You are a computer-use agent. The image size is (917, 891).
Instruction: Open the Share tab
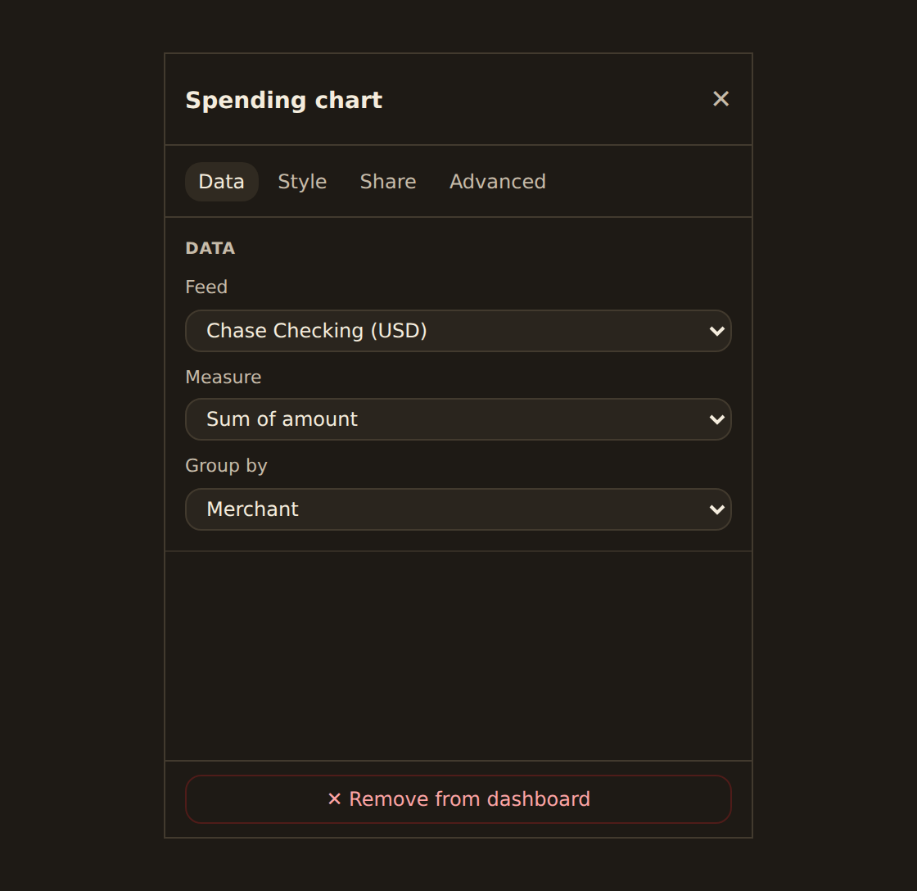pos(388,182)
